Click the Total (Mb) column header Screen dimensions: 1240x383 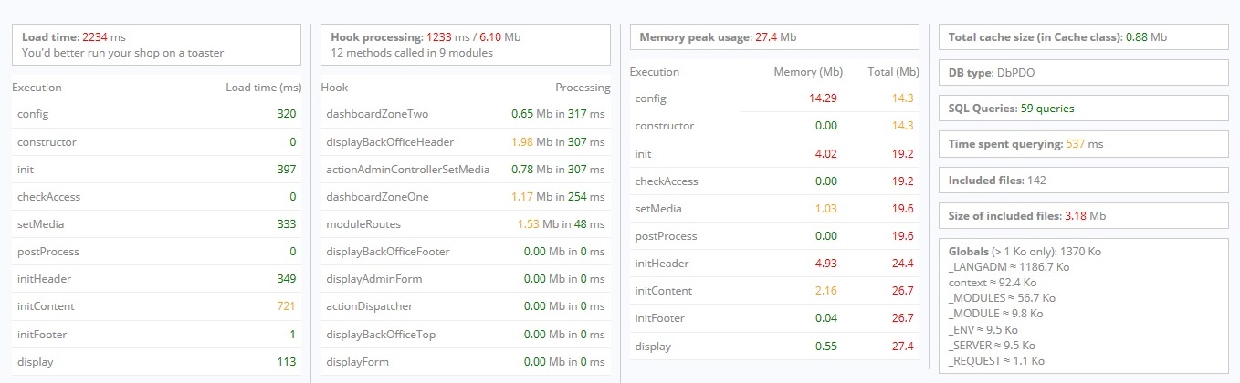point(893,72)
